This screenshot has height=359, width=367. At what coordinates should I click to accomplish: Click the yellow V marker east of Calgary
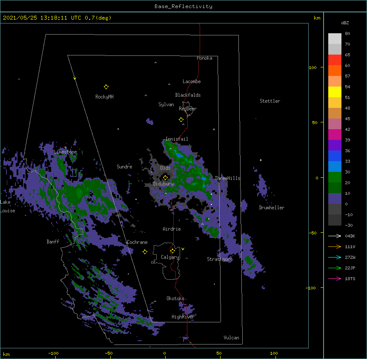(183, 249)
